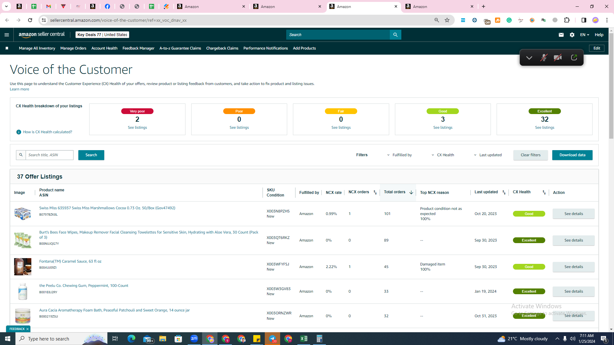This screenshot has width=614, height=345.
Task: Reload the page in Chrome
Action: (x=30, y=20)
